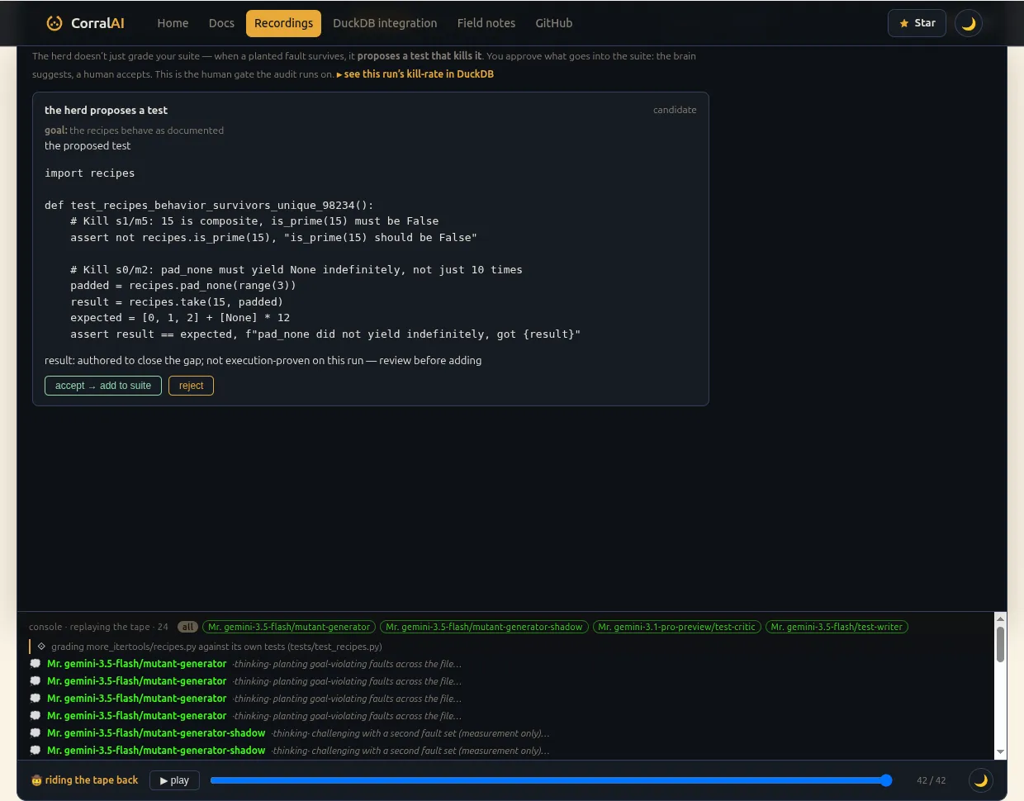
Task: Star the project with Star button
Action: tap(917, 23)
